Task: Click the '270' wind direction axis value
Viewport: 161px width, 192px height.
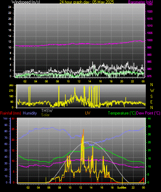Action: (11, 91)
